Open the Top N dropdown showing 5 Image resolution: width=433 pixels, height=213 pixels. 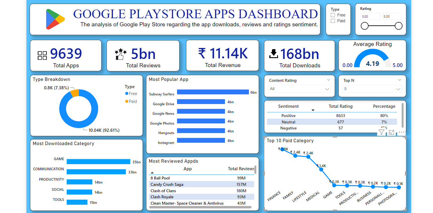tap(372, 89)
